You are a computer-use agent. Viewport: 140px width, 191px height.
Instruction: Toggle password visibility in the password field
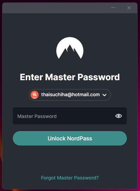[119, 116]
